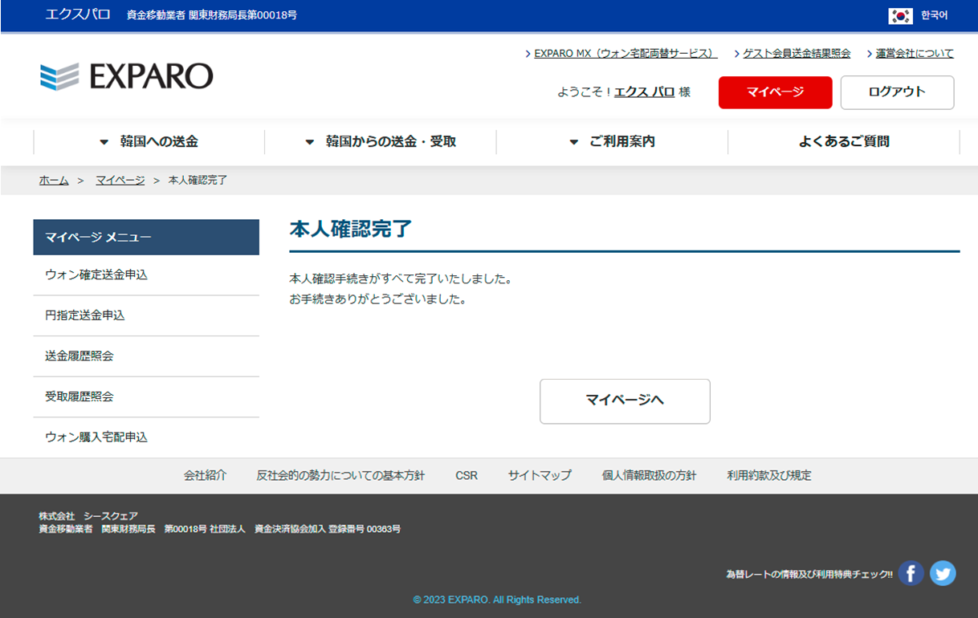Expand the 韓国への送金 dropdown menu
Image resolution: width=978 pixels, height=618 pixels.
tap(149, 141)
